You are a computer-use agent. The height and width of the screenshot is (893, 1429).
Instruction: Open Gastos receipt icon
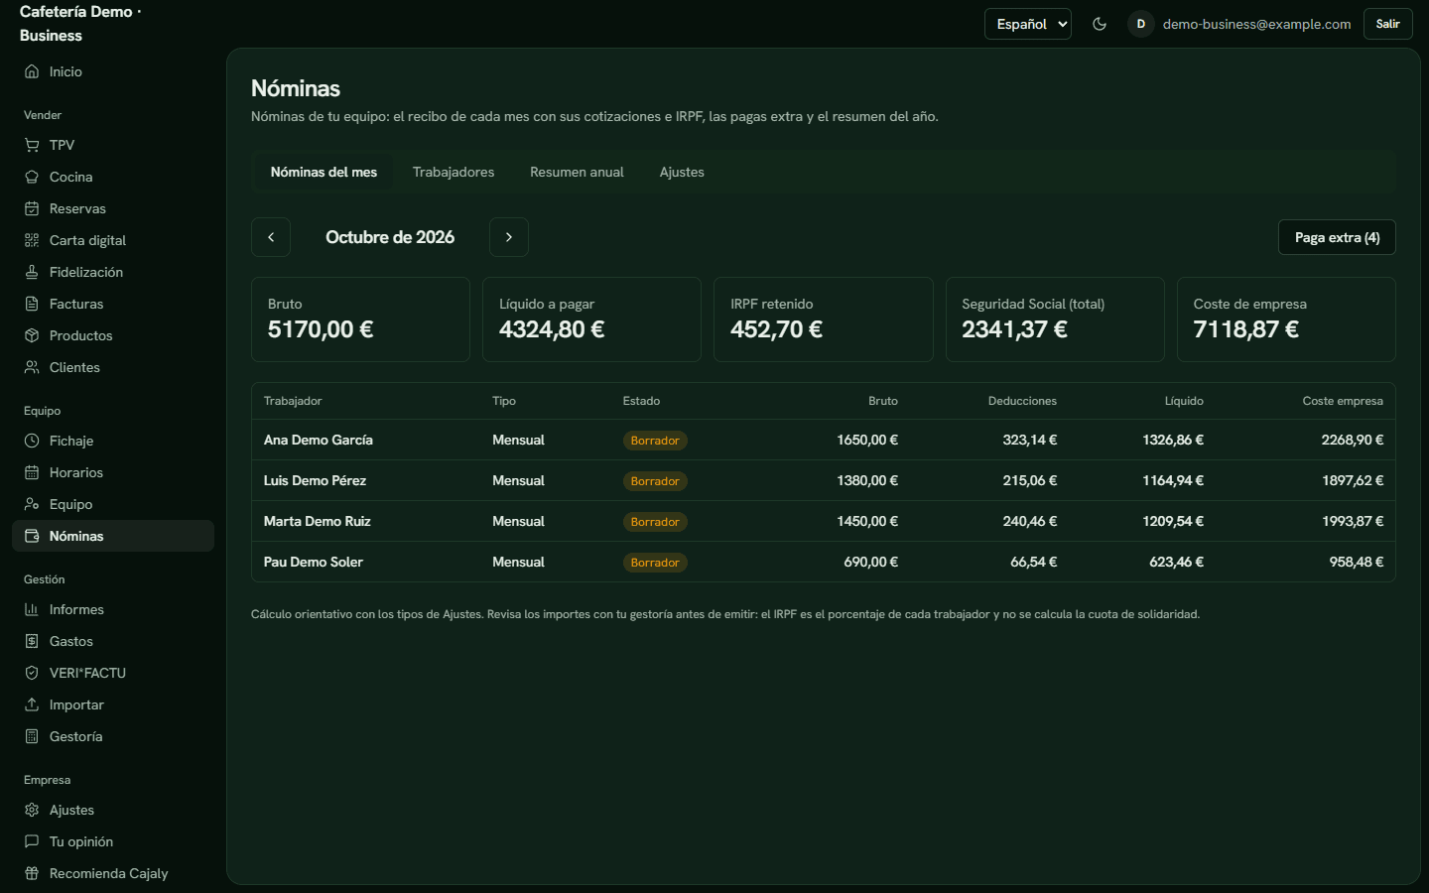click(32, 641)
